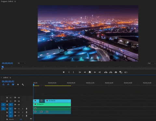
Task: Hide track V1 with eye icon
Action: [19, 105]
